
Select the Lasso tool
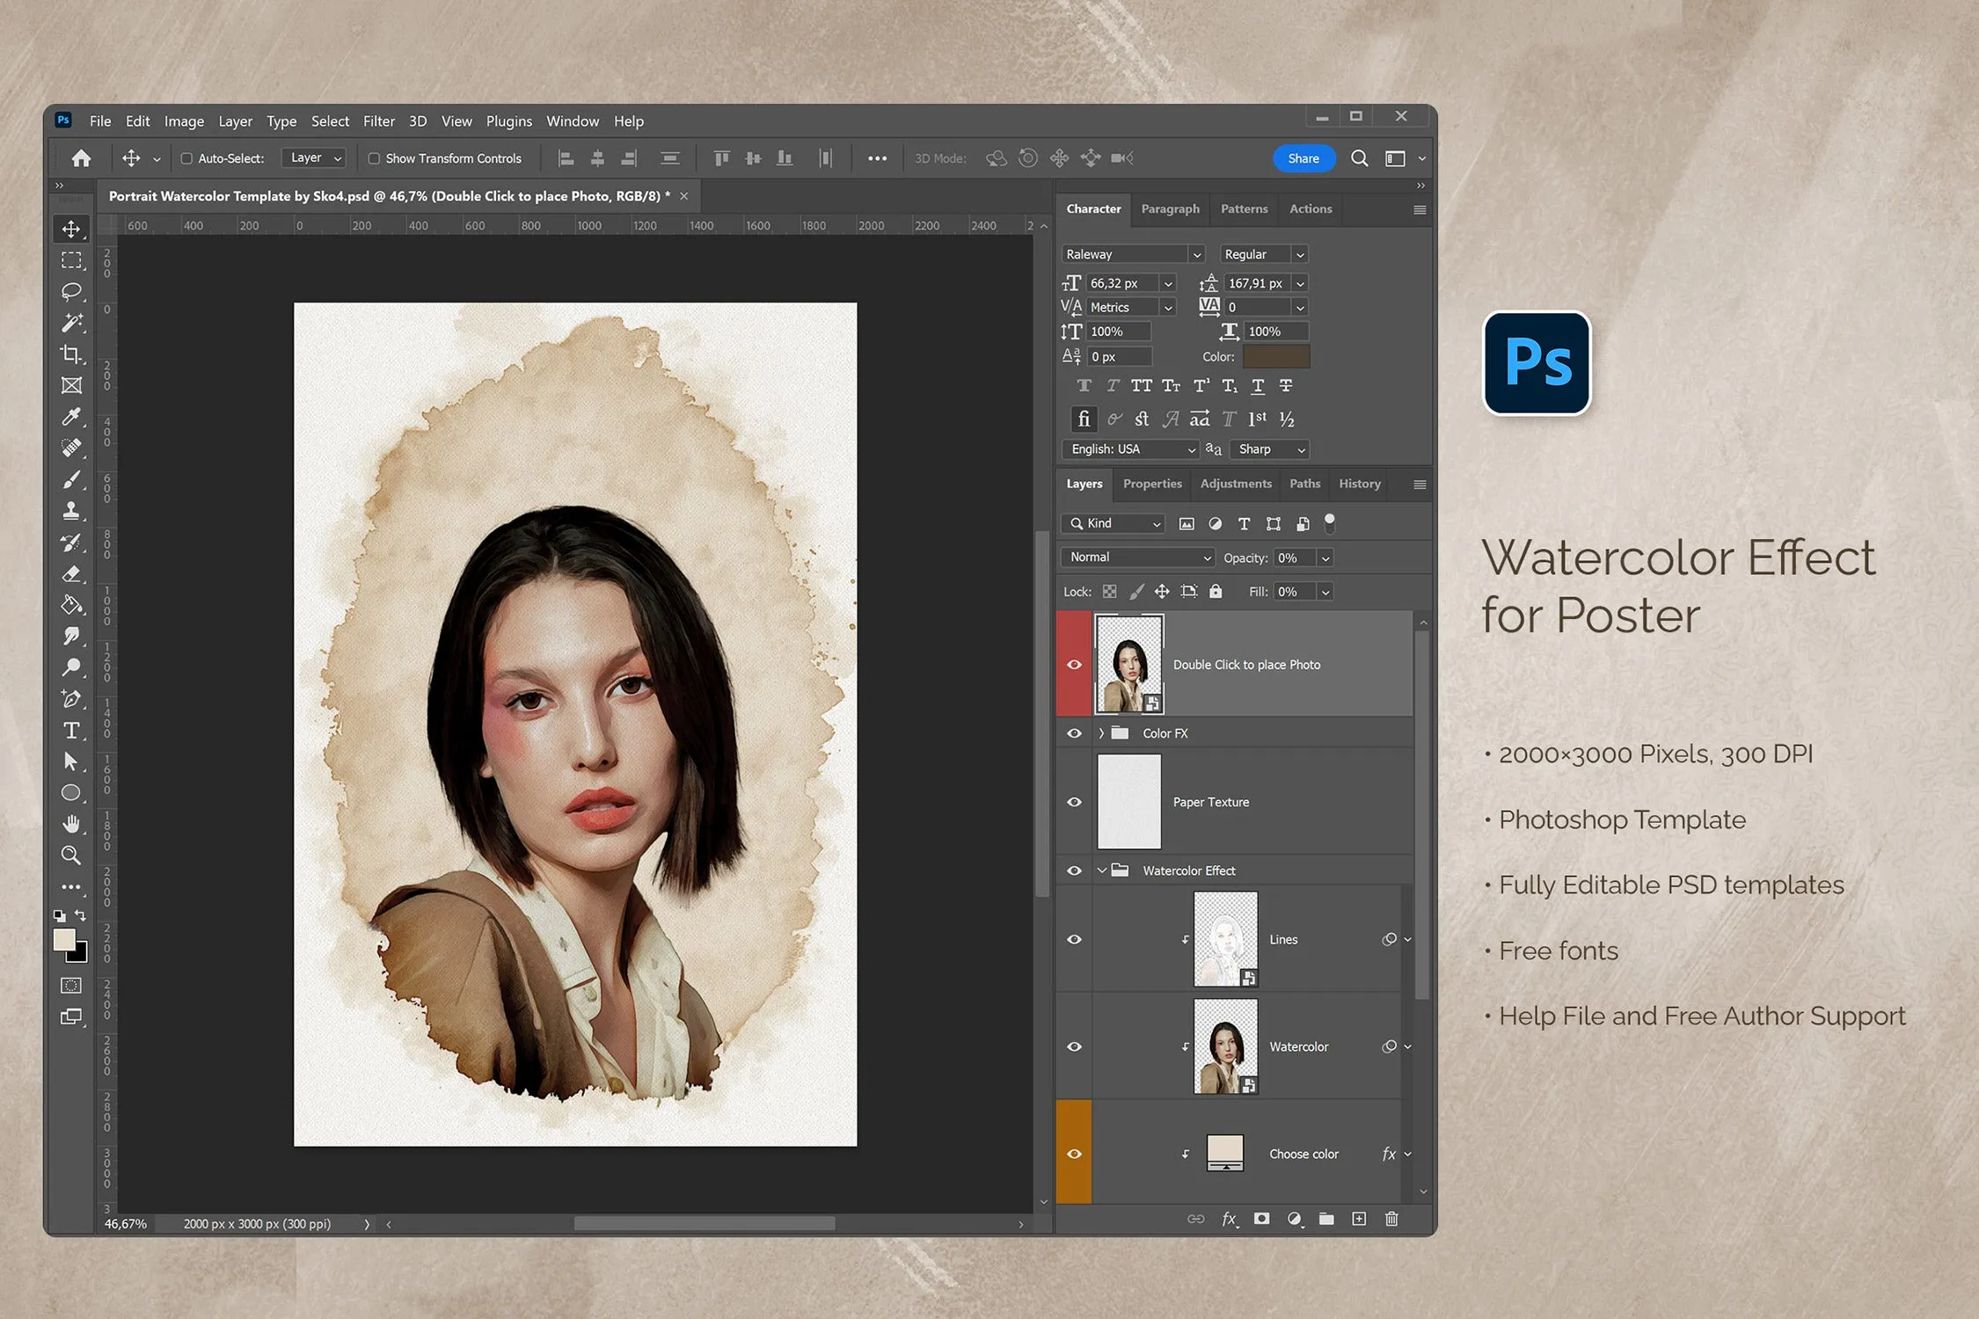point(71,291)
